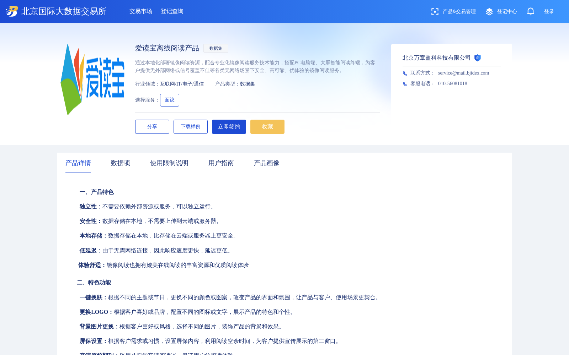Open the 产品&交易管理 scan icon
Screen dimensions: 569x355
coord(435,12)
